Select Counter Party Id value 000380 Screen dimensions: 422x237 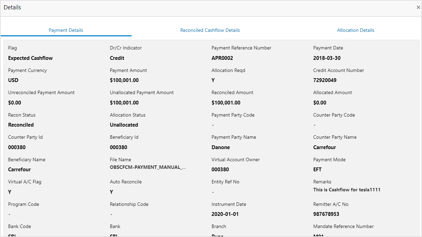[17, 147]
